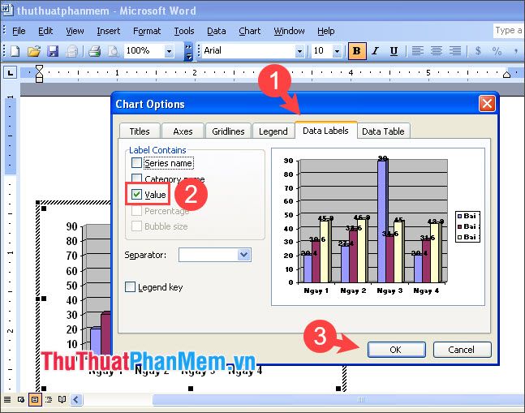Click the toolbar options chevron

pos(189,51)
